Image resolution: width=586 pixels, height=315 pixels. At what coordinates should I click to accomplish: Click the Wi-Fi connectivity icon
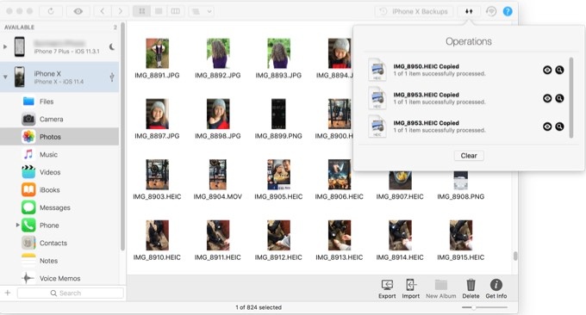[491, 11]
